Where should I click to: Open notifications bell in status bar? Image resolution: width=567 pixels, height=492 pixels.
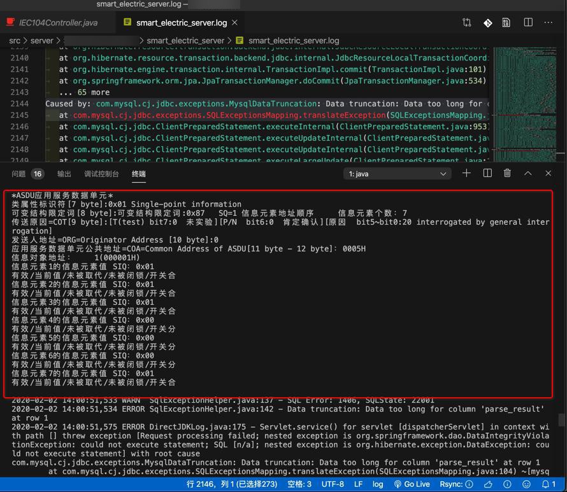pos(546,484)
